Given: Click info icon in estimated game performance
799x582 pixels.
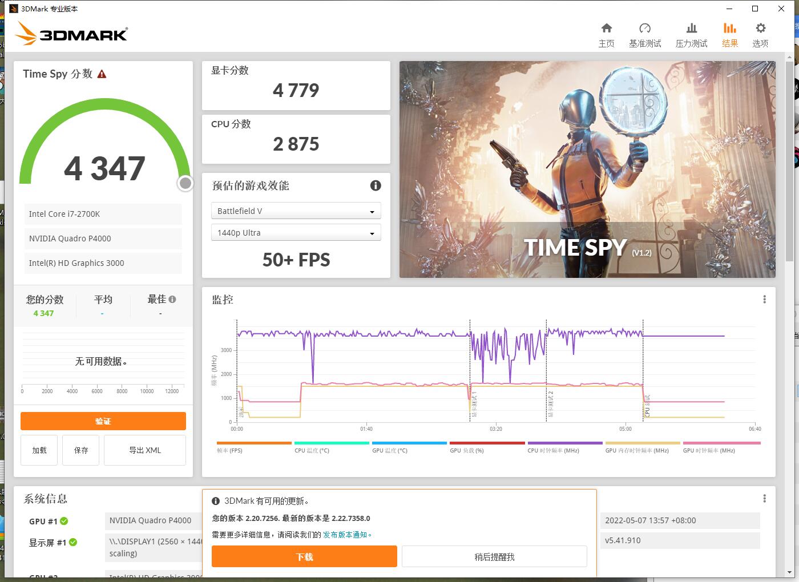Looking at the screenshot, I should click(376, 185).
